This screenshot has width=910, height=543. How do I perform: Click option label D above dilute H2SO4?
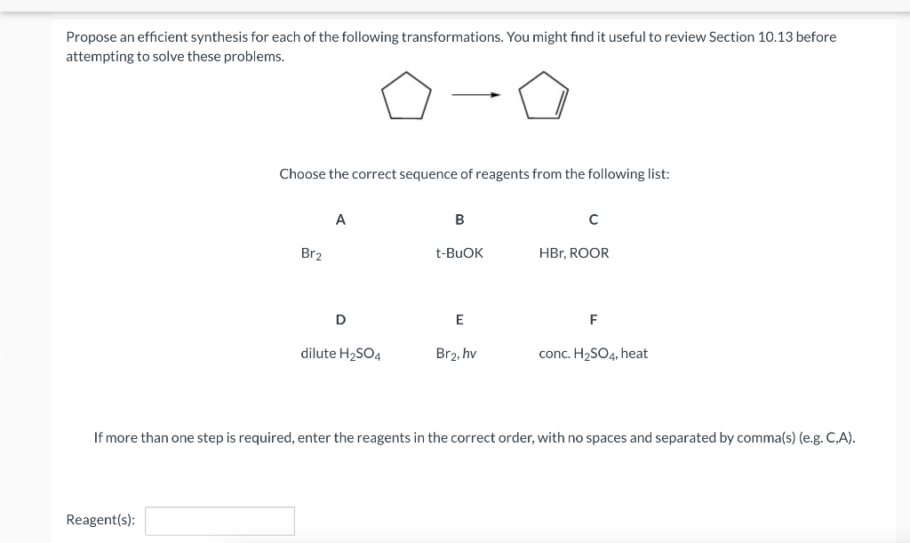pyautogui.click(x=340, y=320)
